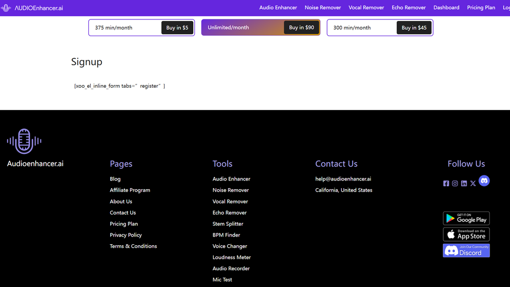The image size is (510, 287).
Task: Click the Join Our Community Discord badge
Action: tap(466, 251)
